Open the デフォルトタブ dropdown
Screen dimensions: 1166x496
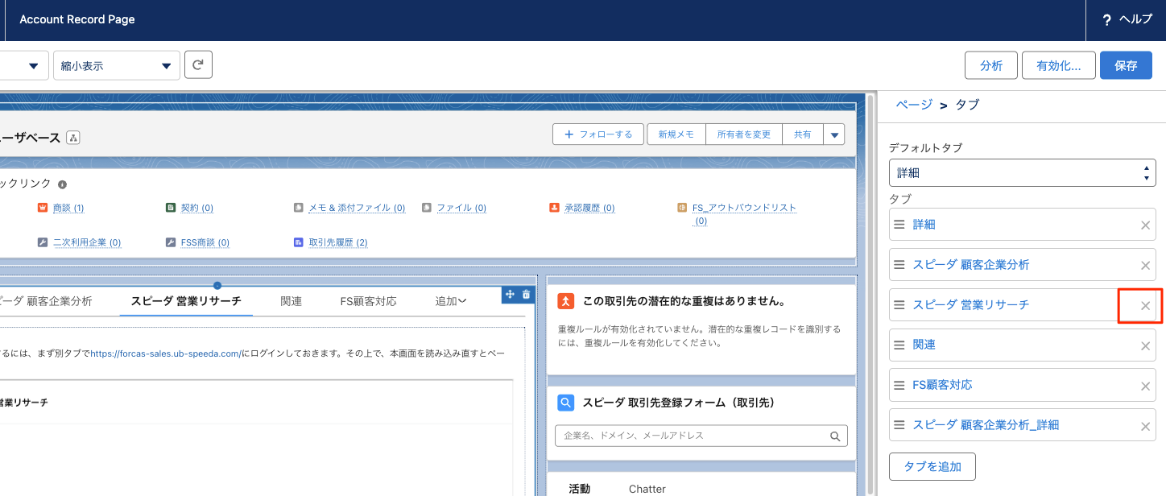tap(1021, 172)
